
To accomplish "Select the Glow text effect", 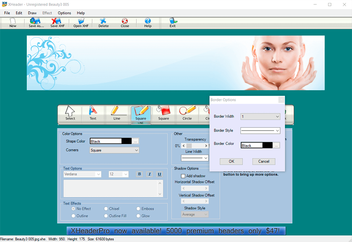I will coord(138,216).
